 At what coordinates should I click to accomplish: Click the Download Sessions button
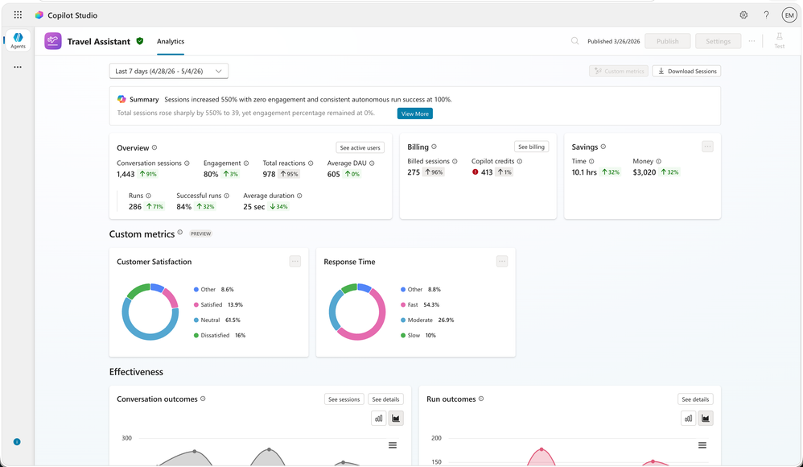687,71
